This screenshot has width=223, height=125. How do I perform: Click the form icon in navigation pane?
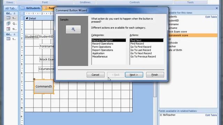coord(8,29)
